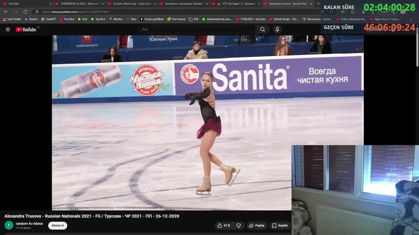Expand the POE bookmarks folder
The height and width of the screenshot is (235, 419).
tap(194, 19)
